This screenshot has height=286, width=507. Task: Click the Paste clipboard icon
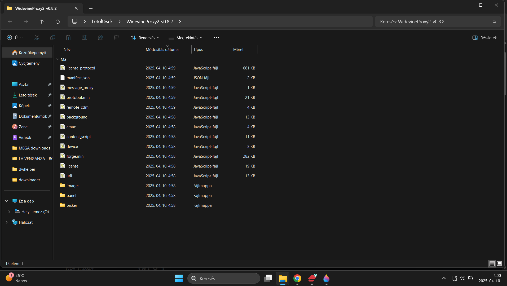click(69, 38)
